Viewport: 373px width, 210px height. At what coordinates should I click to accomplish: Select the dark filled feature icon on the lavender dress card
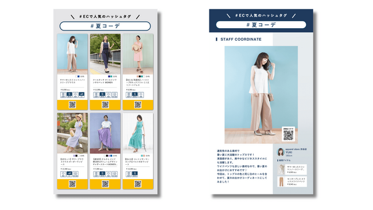(69, 174)
